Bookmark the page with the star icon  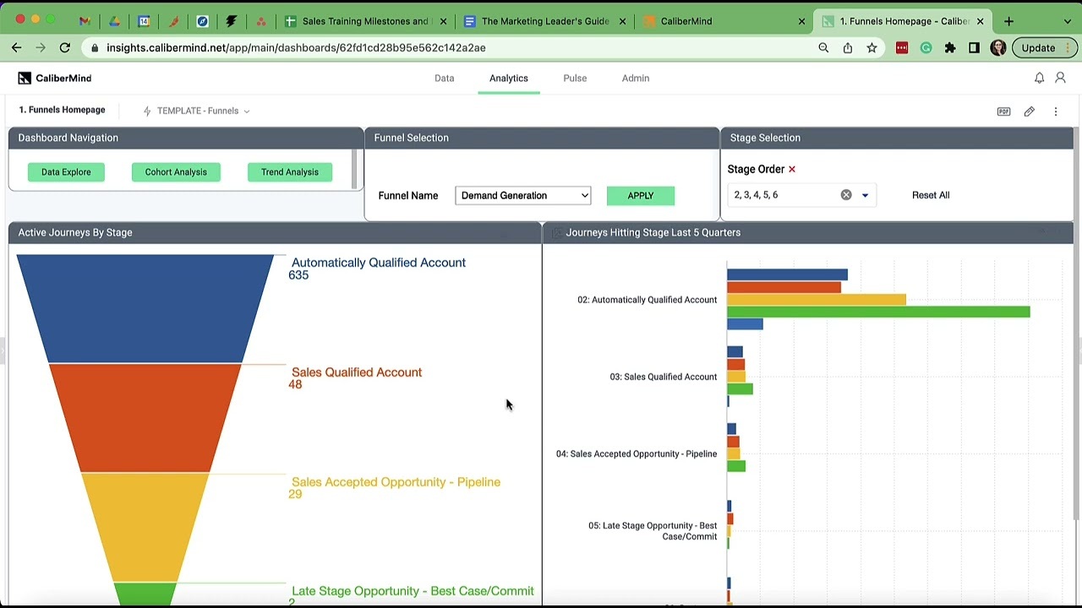[872, 48]
